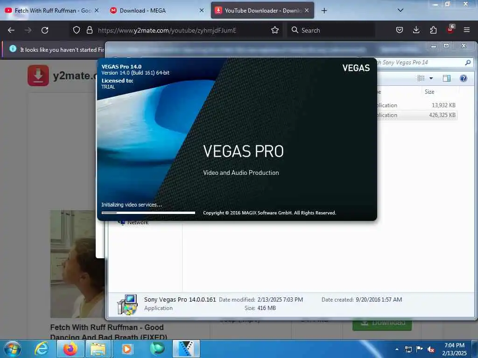The image size is (478, 358).
Task: Select the 13,932 KB application file row
Action: (x=417, y=105)
